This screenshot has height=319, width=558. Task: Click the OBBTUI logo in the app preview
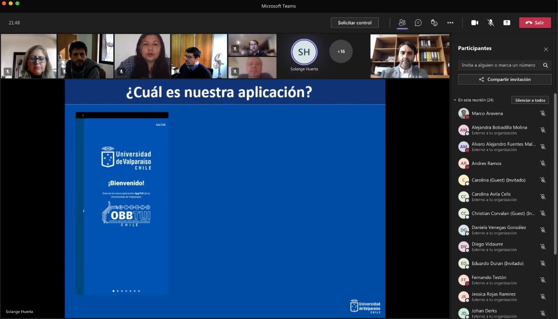point(126,214)
